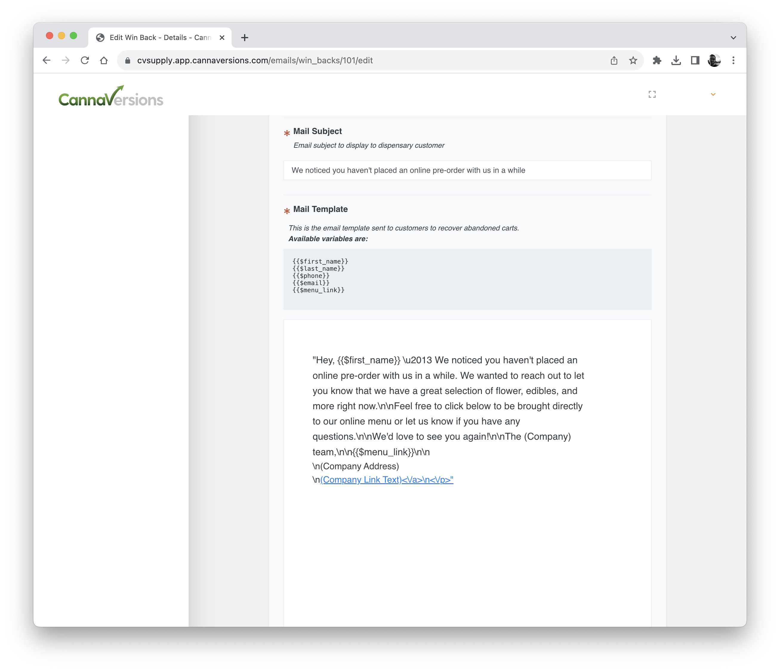Open the browser downloads icon
The image size is (780, 671).
coord(676,60)
